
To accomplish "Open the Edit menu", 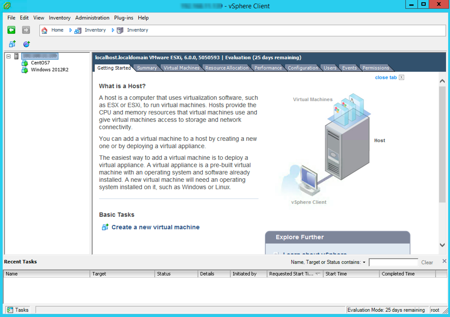I will (24, 18).
